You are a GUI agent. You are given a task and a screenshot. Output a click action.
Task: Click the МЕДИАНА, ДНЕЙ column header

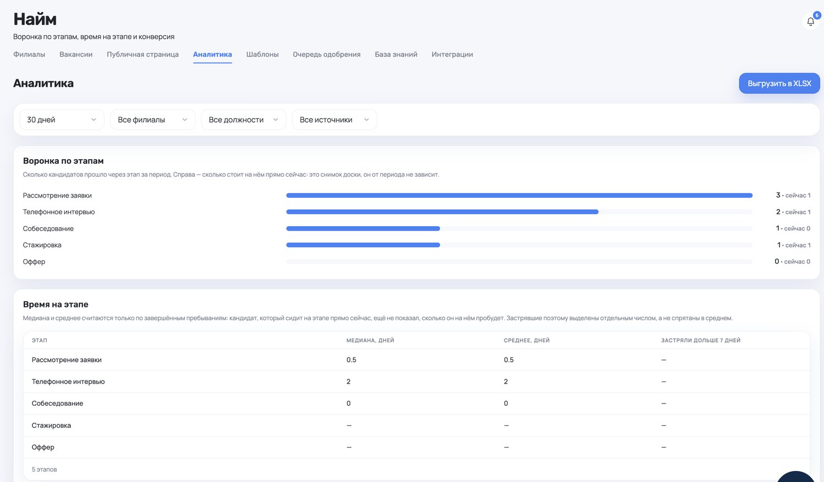pyautogui.click(x=370, y=340)
